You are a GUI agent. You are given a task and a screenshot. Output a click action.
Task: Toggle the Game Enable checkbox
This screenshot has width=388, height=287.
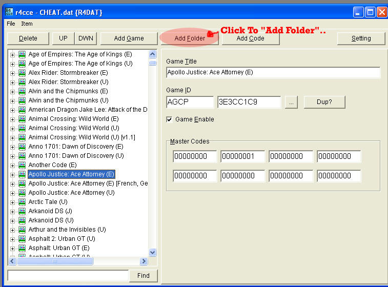169,120
